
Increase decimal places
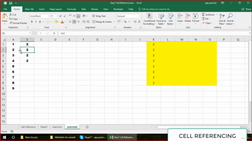click(135, 22)
